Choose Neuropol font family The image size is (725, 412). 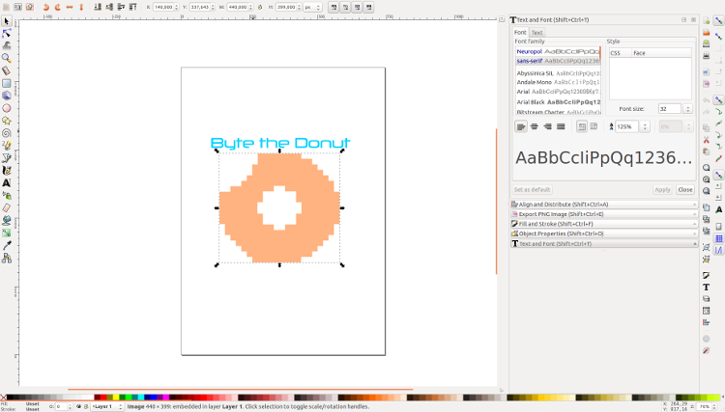[x=558, y=52]
